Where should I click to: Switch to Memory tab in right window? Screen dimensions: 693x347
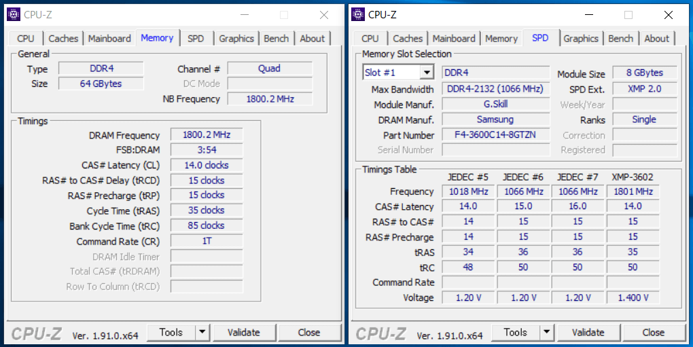pos(501,39)
